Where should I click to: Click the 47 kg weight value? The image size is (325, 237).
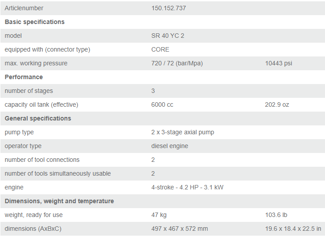click(x=159, y=215)
